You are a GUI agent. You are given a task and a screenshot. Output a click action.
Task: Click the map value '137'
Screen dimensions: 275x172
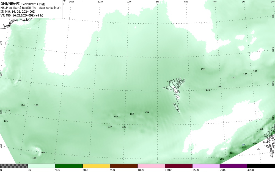(110, 127)
